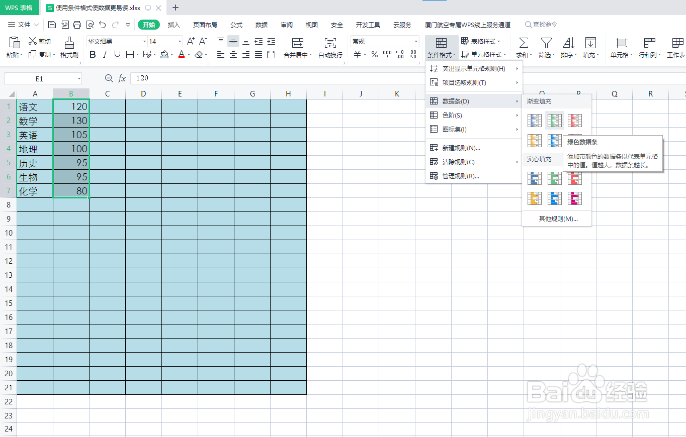This screenshot has width=686, height=437.
Task: Click the percent style icon
Action: point(375,55)
